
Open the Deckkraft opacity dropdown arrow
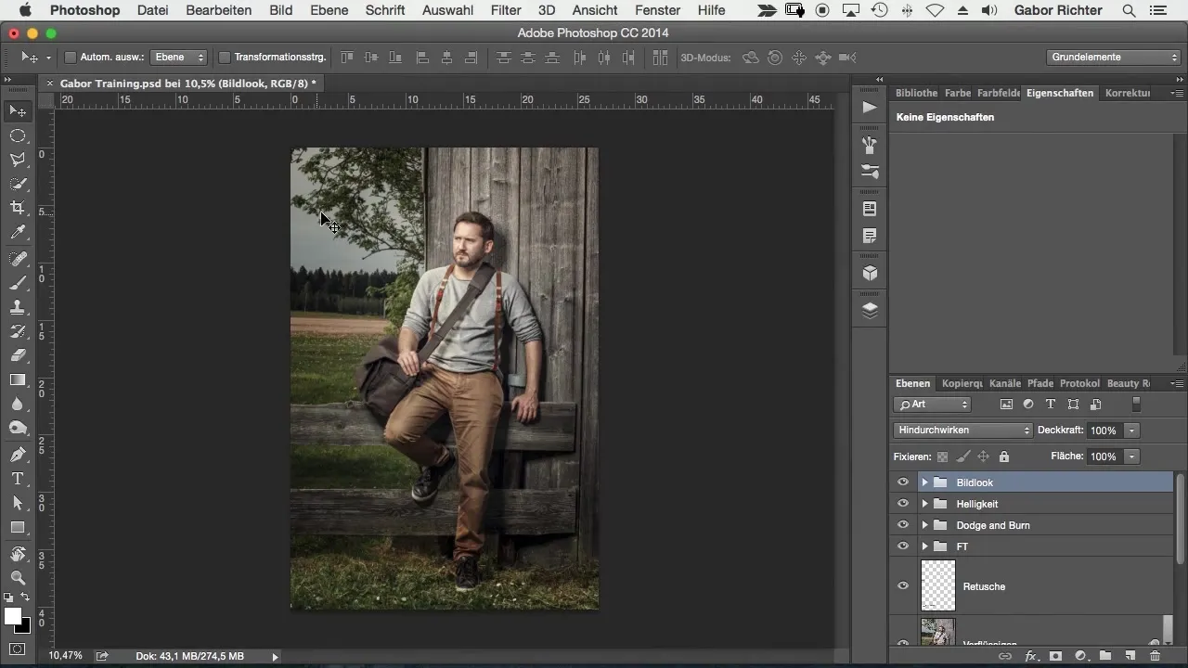pyautogui.click(x=1131, y=430)
